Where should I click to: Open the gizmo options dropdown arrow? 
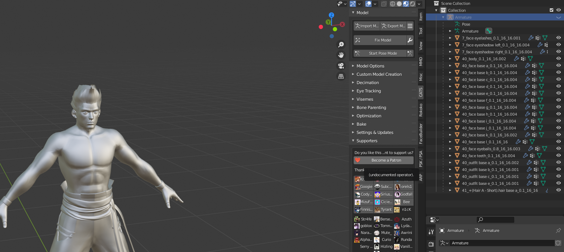(x=359, y=4)
